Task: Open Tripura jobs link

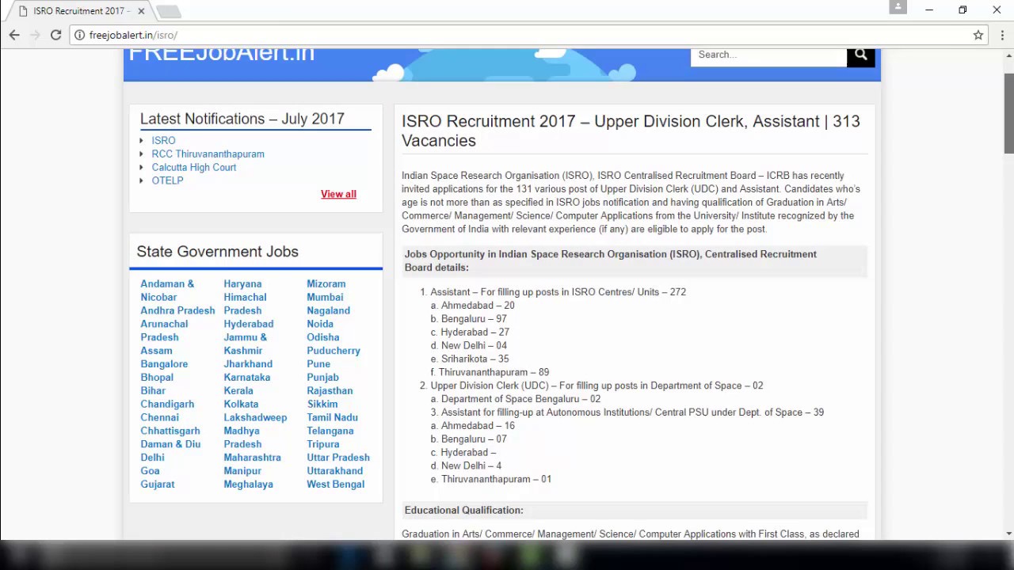Action: click(323, 444)
